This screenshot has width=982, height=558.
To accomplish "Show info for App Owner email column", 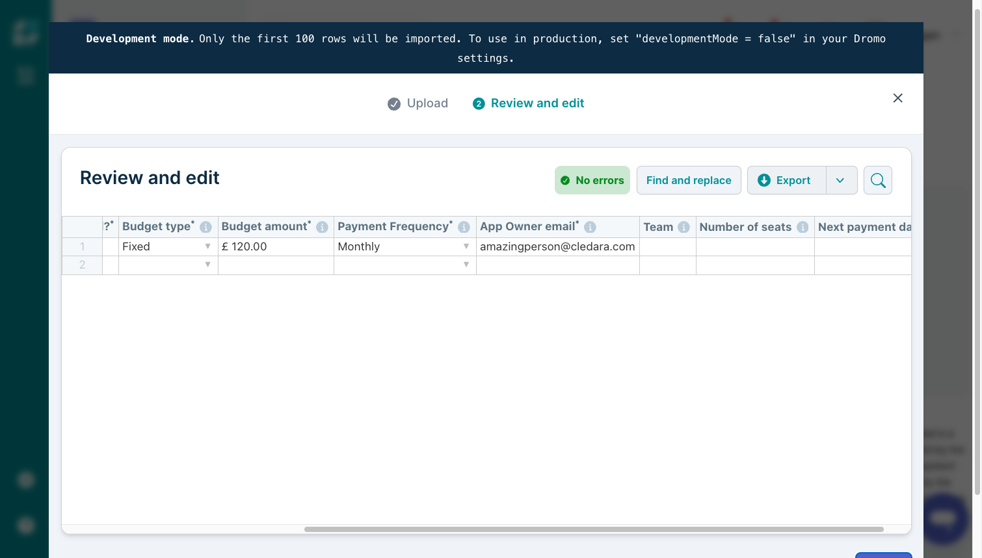I will coord(590,227).
